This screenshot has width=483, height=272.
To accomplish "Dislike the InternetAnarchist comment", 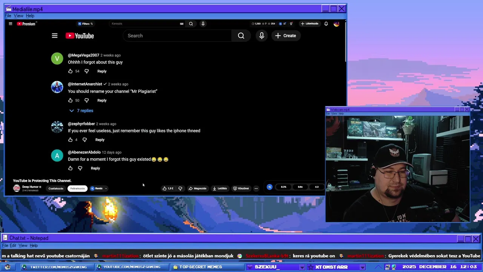I will coord(86,100).
